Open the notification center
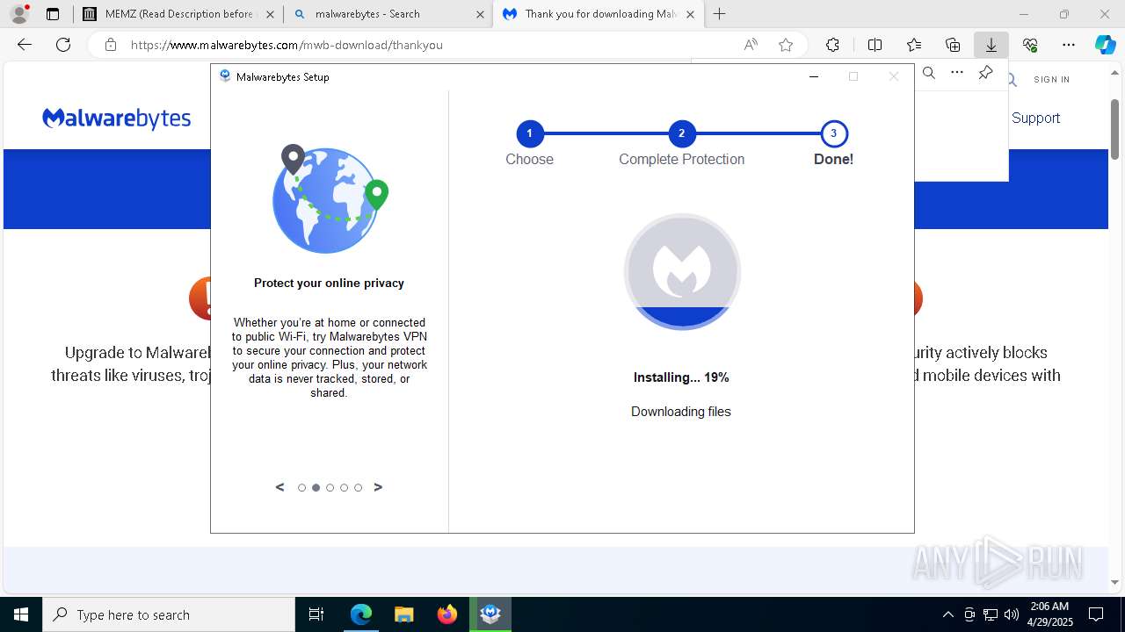This screenshot has height=632, width=1125. 1096,614
